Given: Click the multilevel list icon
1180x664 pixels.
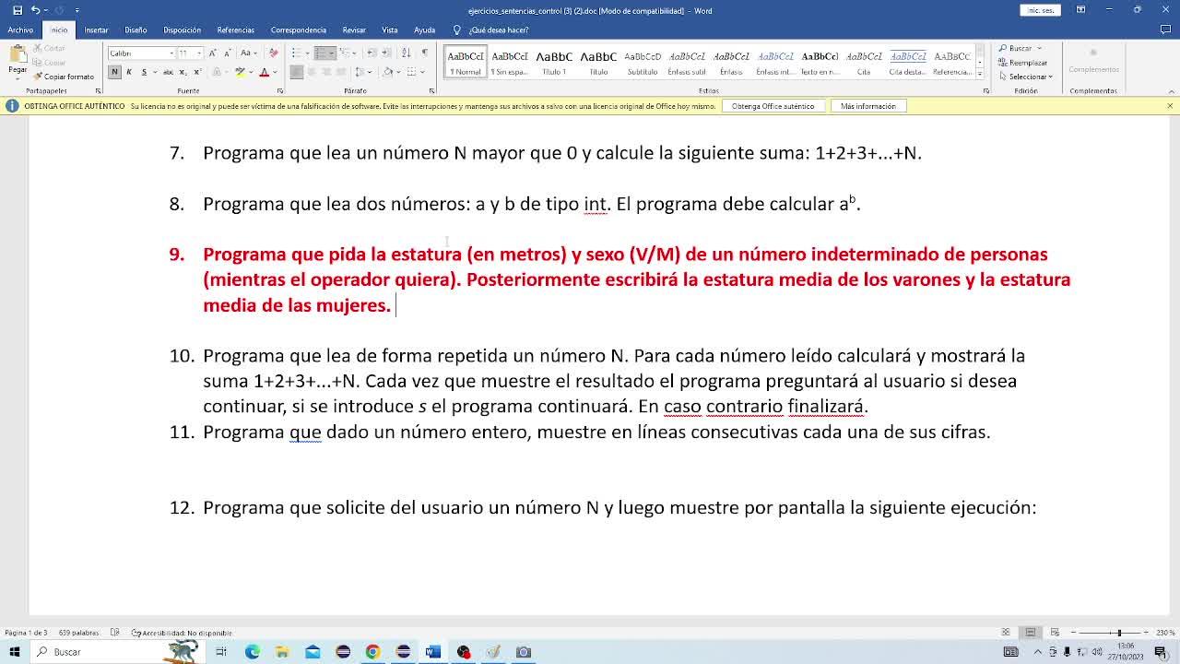Looking at the screenshot, I should 346,53.
